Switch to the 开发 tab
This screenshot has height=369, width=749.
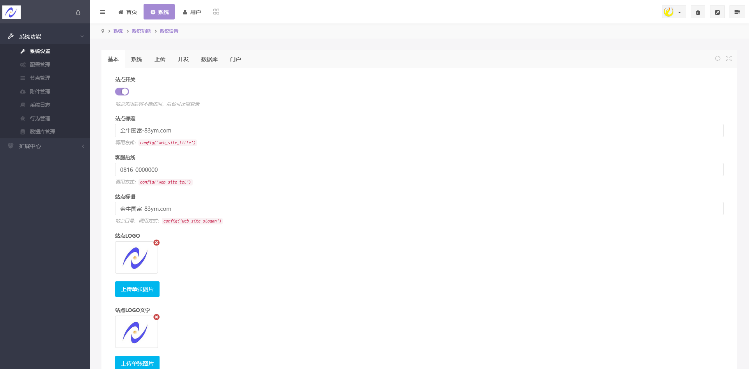coord(183,59)
